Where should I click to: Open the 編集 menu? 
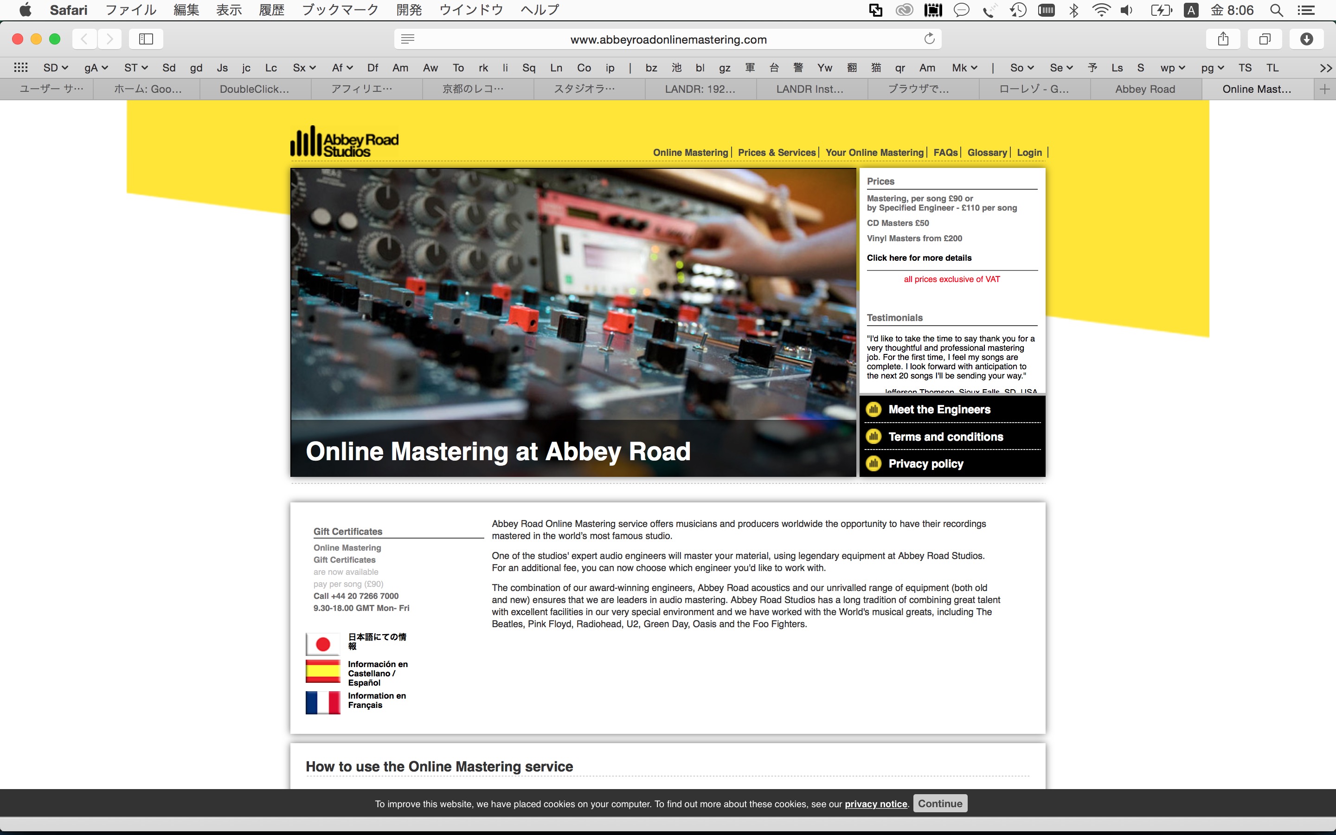[186, 10]
